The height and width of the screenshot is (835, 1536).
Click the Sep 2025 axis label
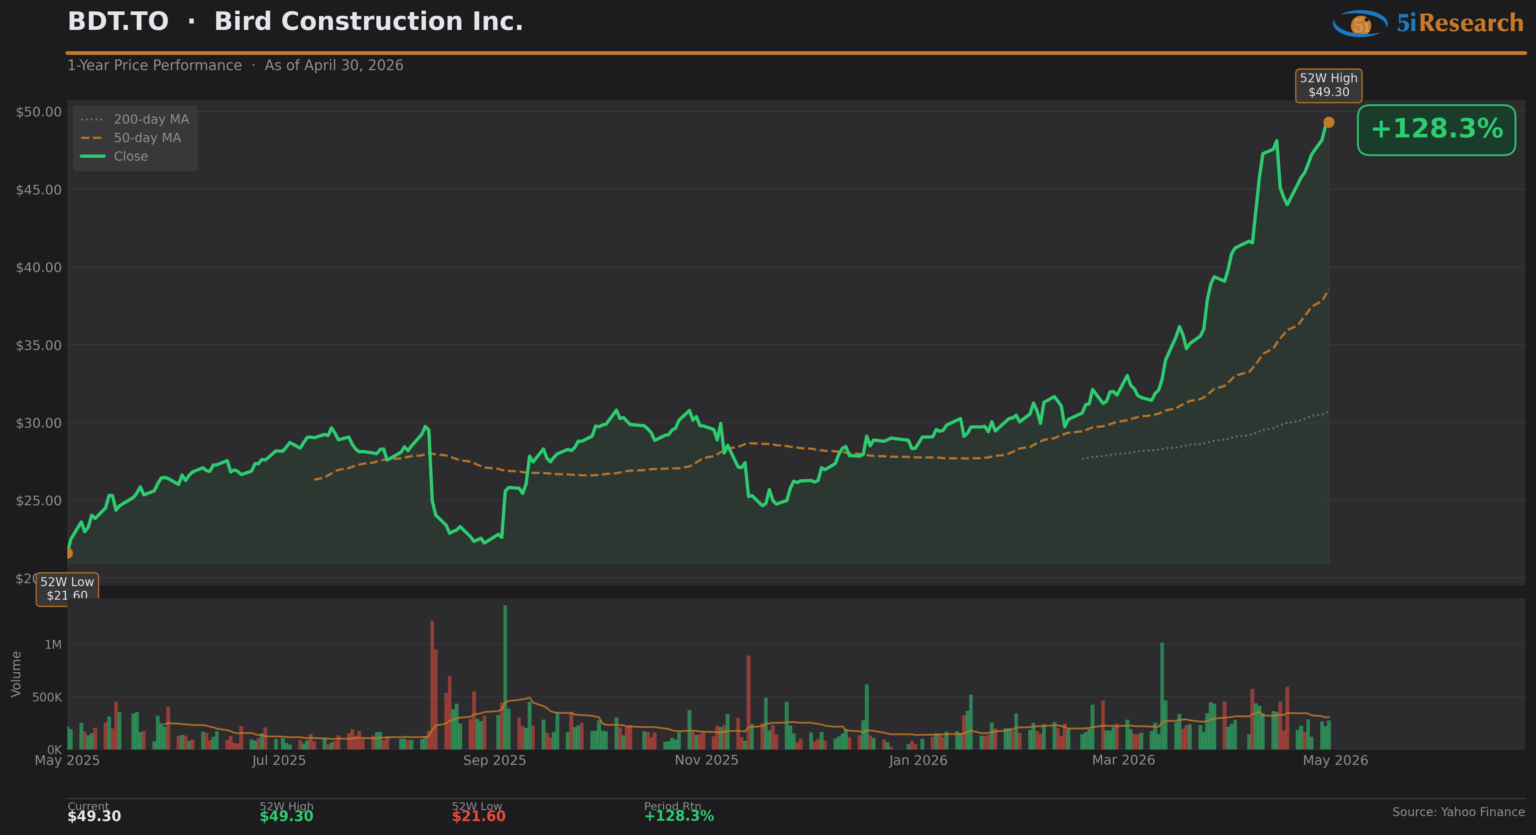[494, 761]
